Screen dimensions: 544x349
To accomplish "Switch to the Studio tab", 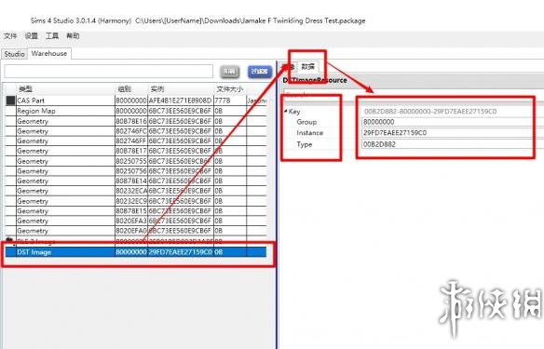I will click(14, 54).
